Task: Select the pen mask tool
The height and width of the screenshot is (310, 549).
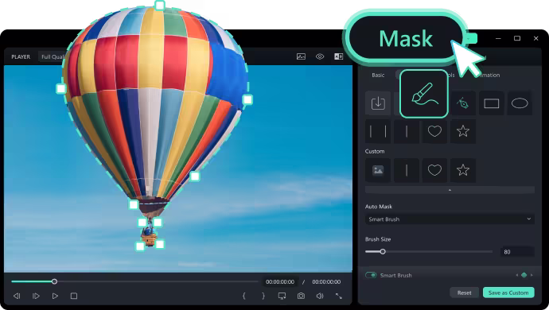Action: point(463,103)
